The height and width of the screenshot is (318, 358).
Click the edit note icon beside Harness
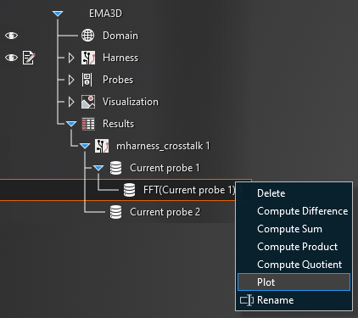pyautogui.click(x=29, y=58)
